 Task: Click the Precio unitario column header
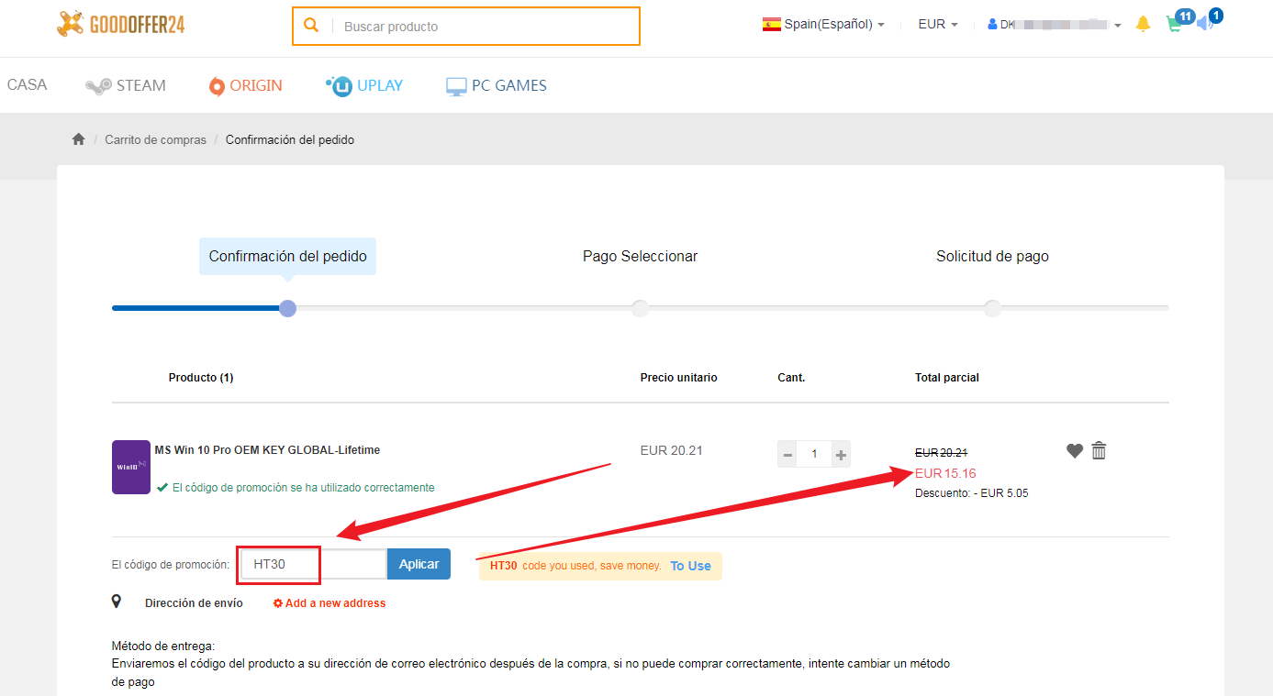point(679,378)
